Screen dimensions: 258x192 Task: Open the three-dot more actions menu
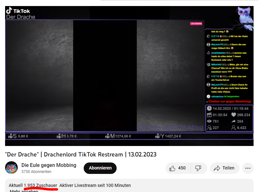[x=248, y=168]
